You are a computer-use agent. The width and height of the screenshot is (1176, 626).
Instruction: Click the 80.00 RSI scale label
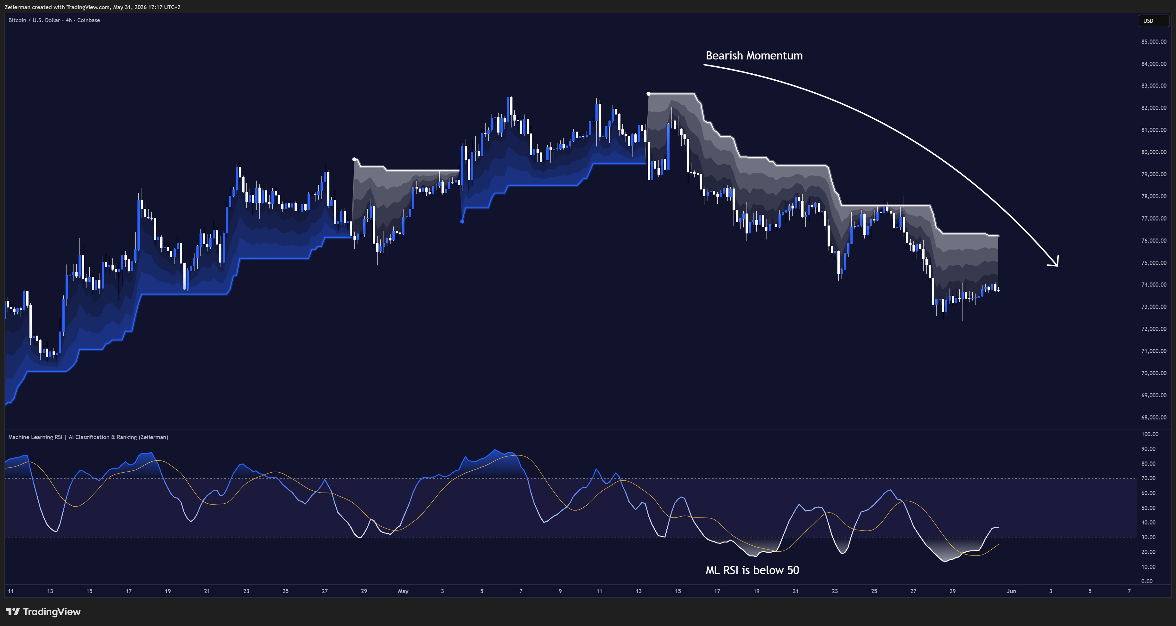pyautogui.click(x=1148, y=464)
